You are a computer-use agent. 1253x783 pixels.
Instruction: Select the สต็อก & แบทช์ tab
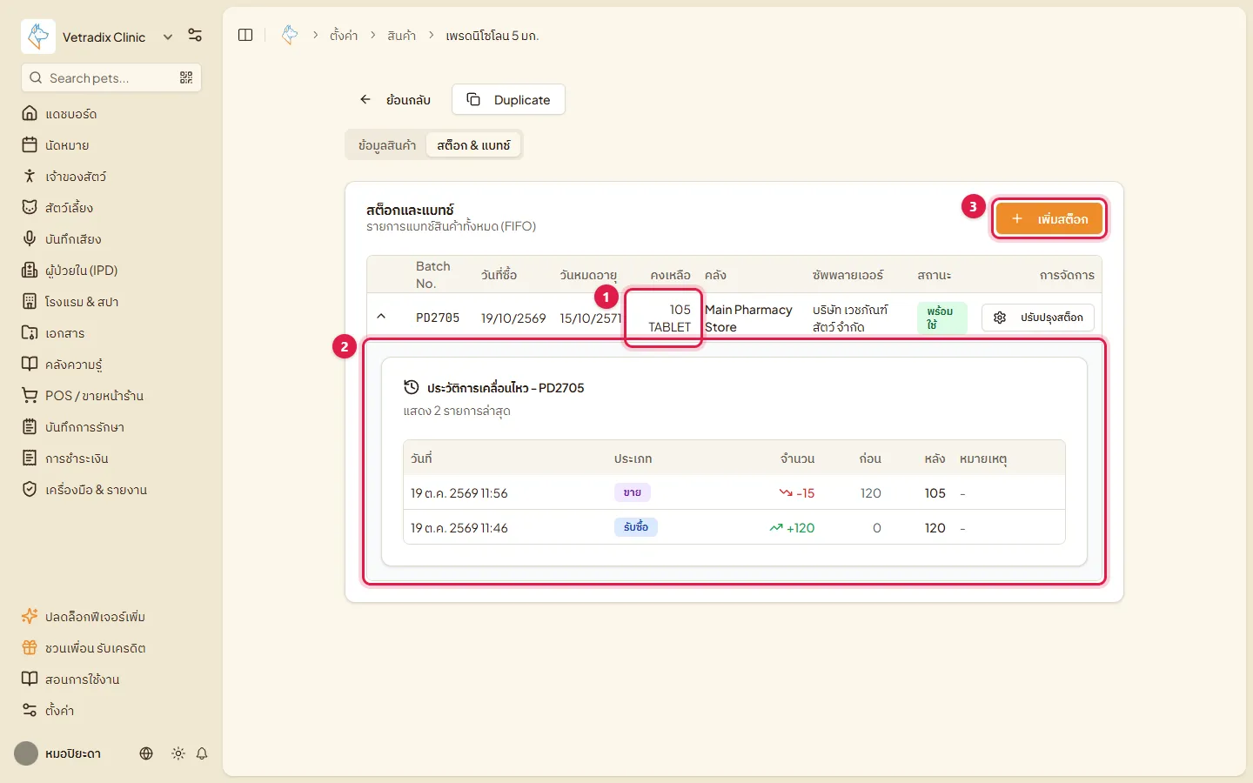pyautogui.click(x=473, y=145)
